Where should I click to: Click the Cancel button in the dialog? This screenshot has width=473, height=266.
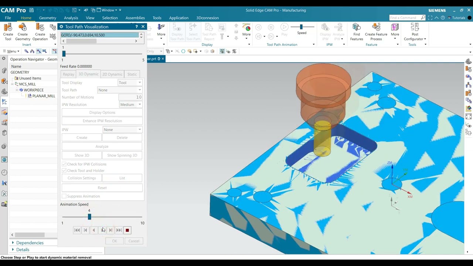[x=134, y=241]
